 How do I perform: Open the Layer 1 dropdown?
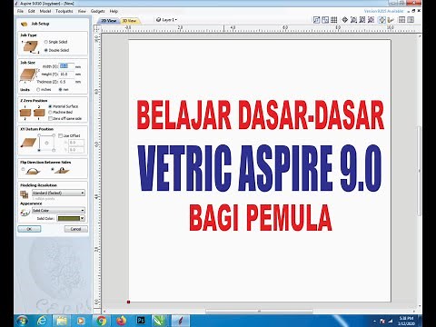(x=166, y=20)
